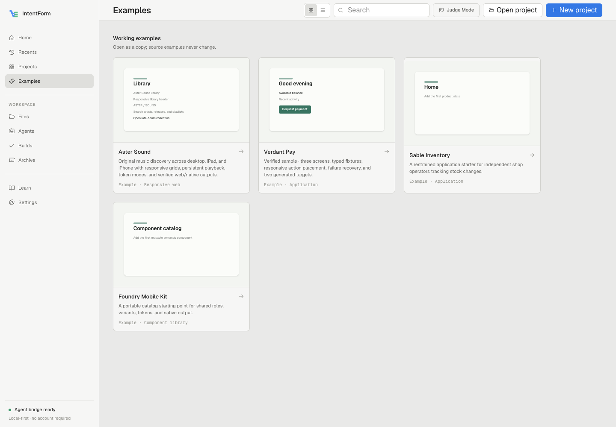
Task: Open Verdant Pay via its arrow icon
Action: (387, 152)
